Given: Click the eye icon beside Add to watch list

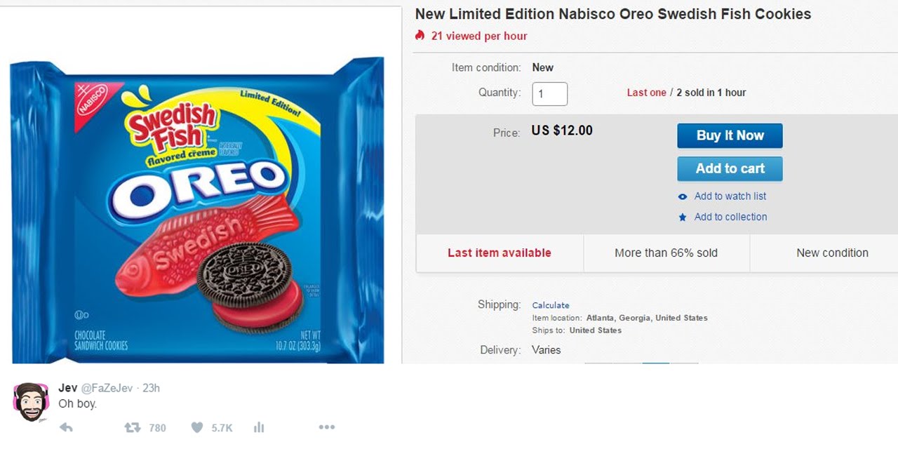Looking at the screenshot, I should pos(683,196).
